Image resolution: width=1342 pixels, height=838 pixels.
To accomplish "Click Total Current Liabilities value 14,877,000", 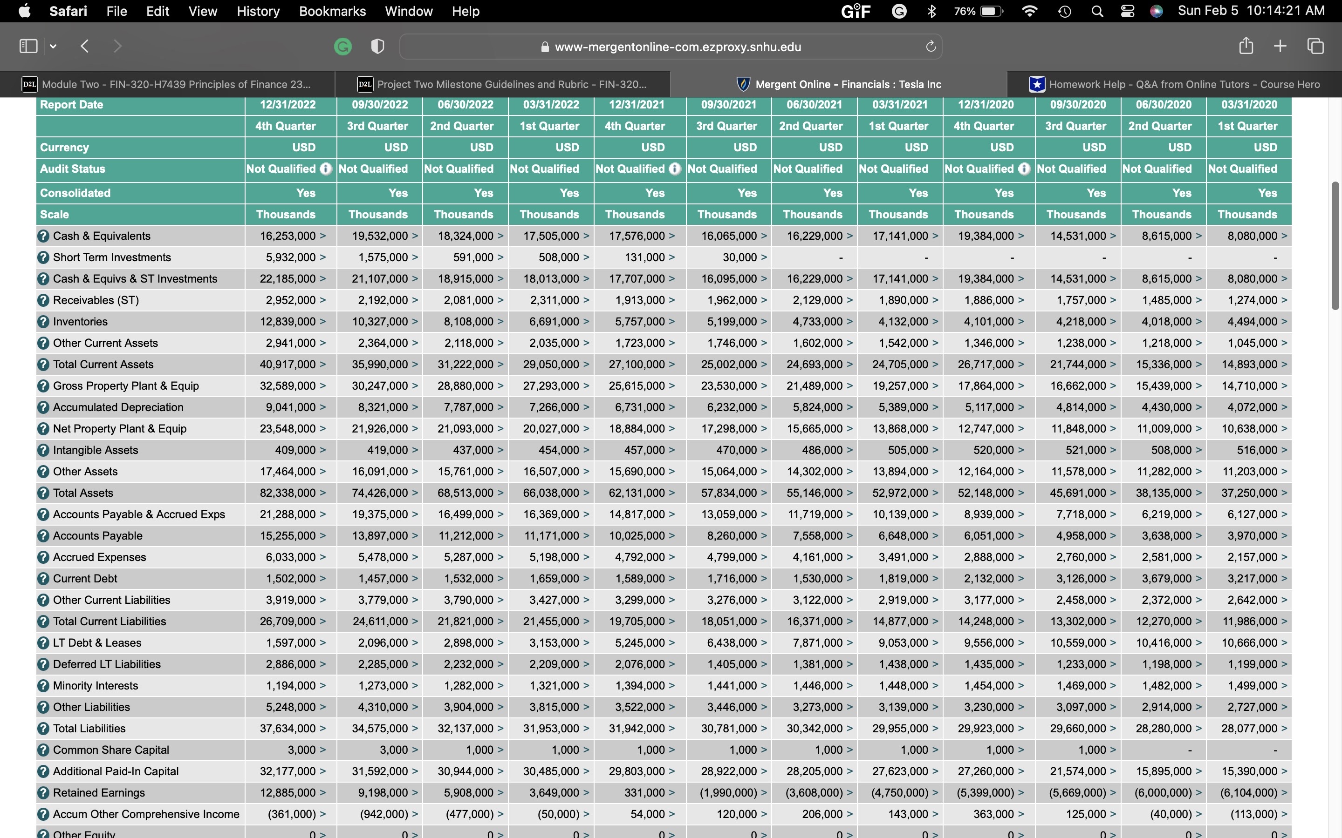I will (x=900, y=622).
